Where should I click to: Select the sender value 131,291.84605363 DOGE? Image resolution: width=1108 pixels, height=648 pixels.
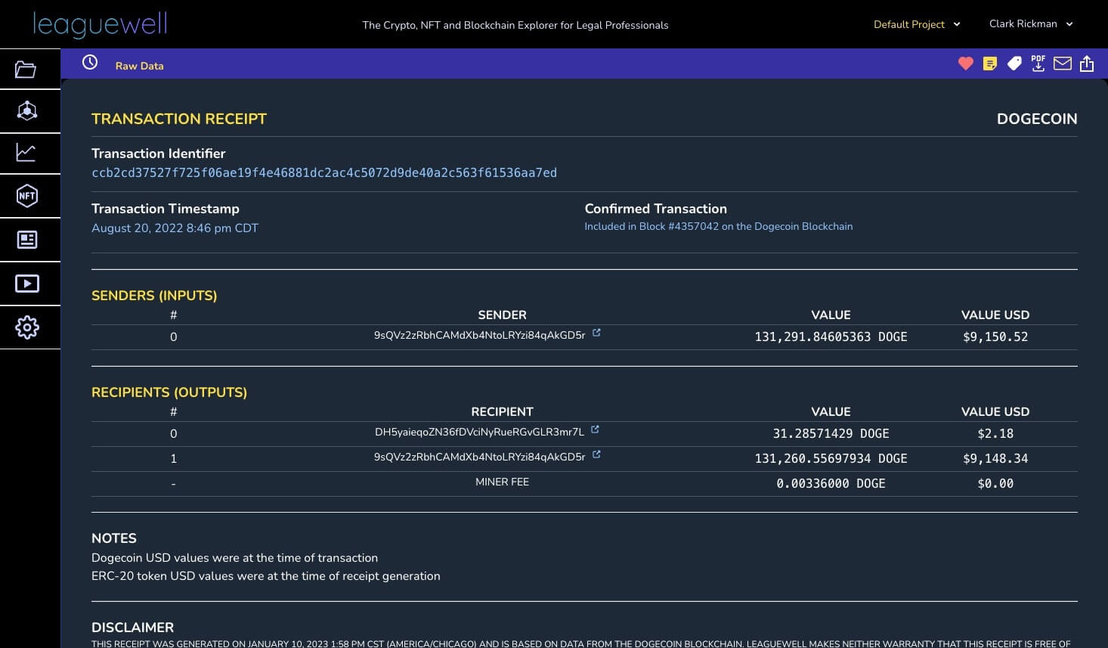831,336
